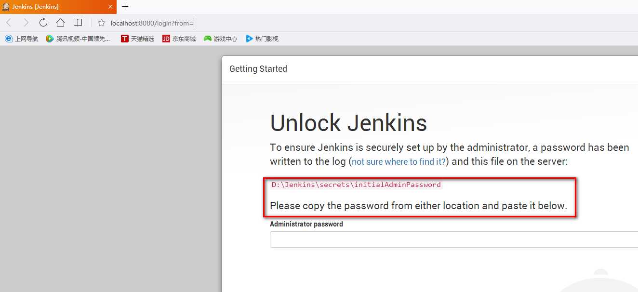Open the reading mode book icon
The image size is (638, 292).
tap(78, 23)
